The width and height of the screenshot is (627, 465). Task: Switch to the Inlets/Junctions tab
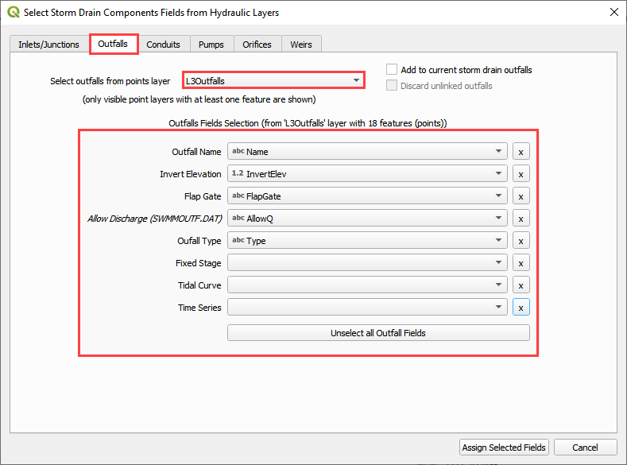(x=48, y=45)
